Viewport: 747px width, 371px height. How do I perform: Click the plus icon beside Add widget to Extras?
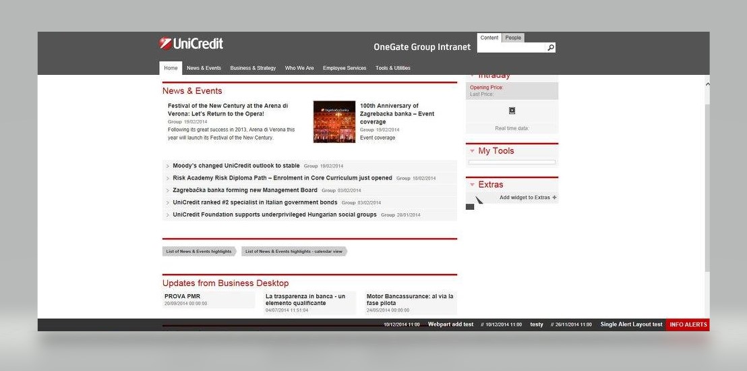[554, 198]
